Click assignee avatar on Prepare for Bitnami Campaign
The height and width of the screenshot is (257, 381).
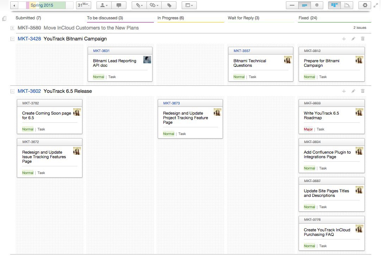359,60
